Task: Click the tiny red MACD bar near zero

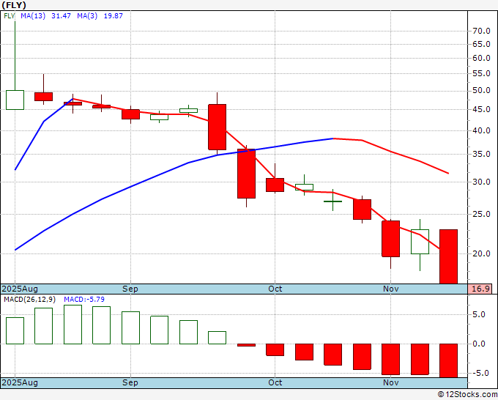Action: pos(247,345)
